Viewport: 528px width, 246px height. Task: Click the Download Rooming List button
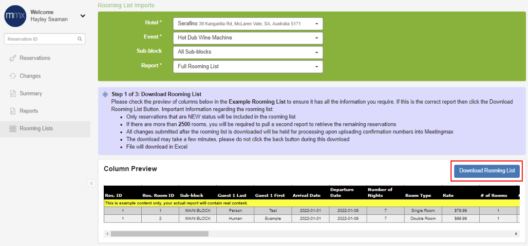coord(487,171)
